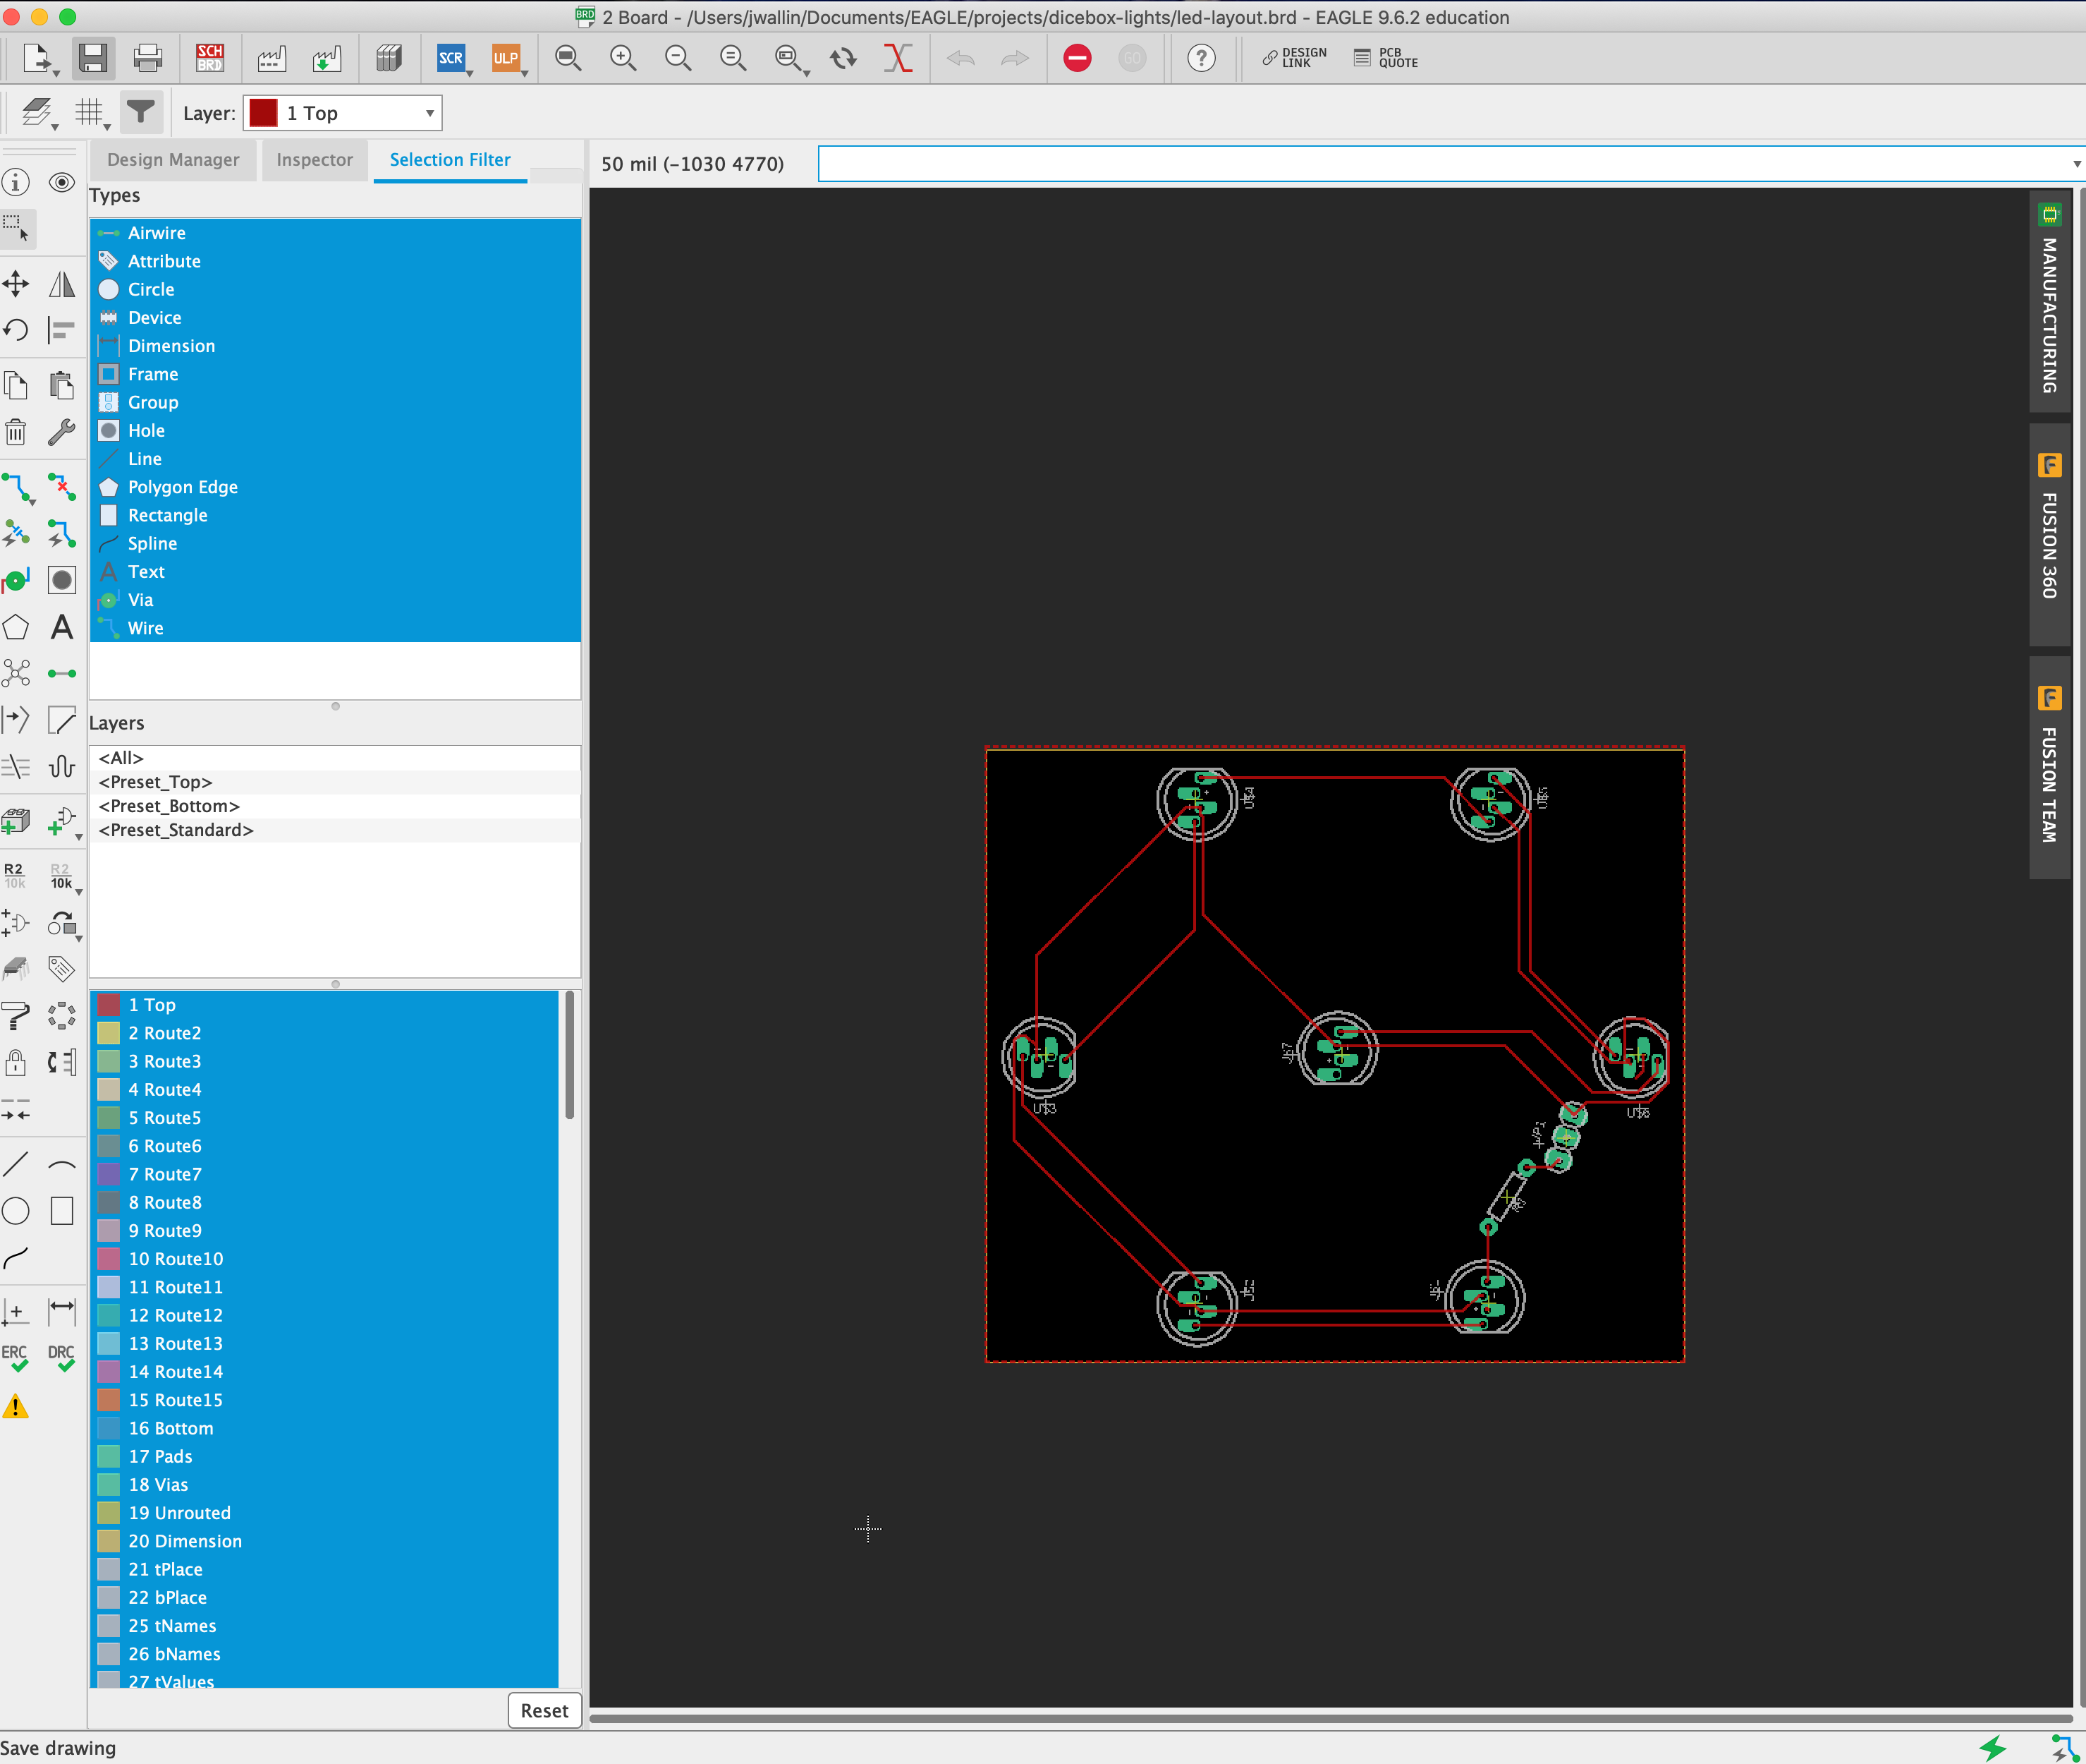Toggle layer 21 tPlace selection

[325, 1569]
